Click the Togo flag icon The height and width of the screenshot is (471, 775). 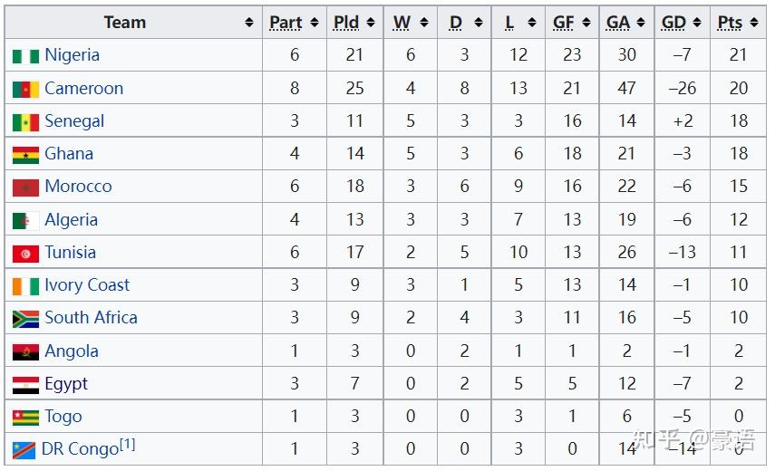coord(25,418)
